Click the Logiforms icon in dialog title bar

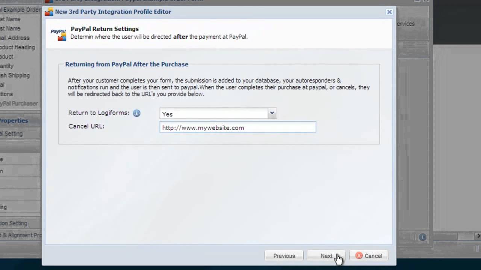pos(49,12)
